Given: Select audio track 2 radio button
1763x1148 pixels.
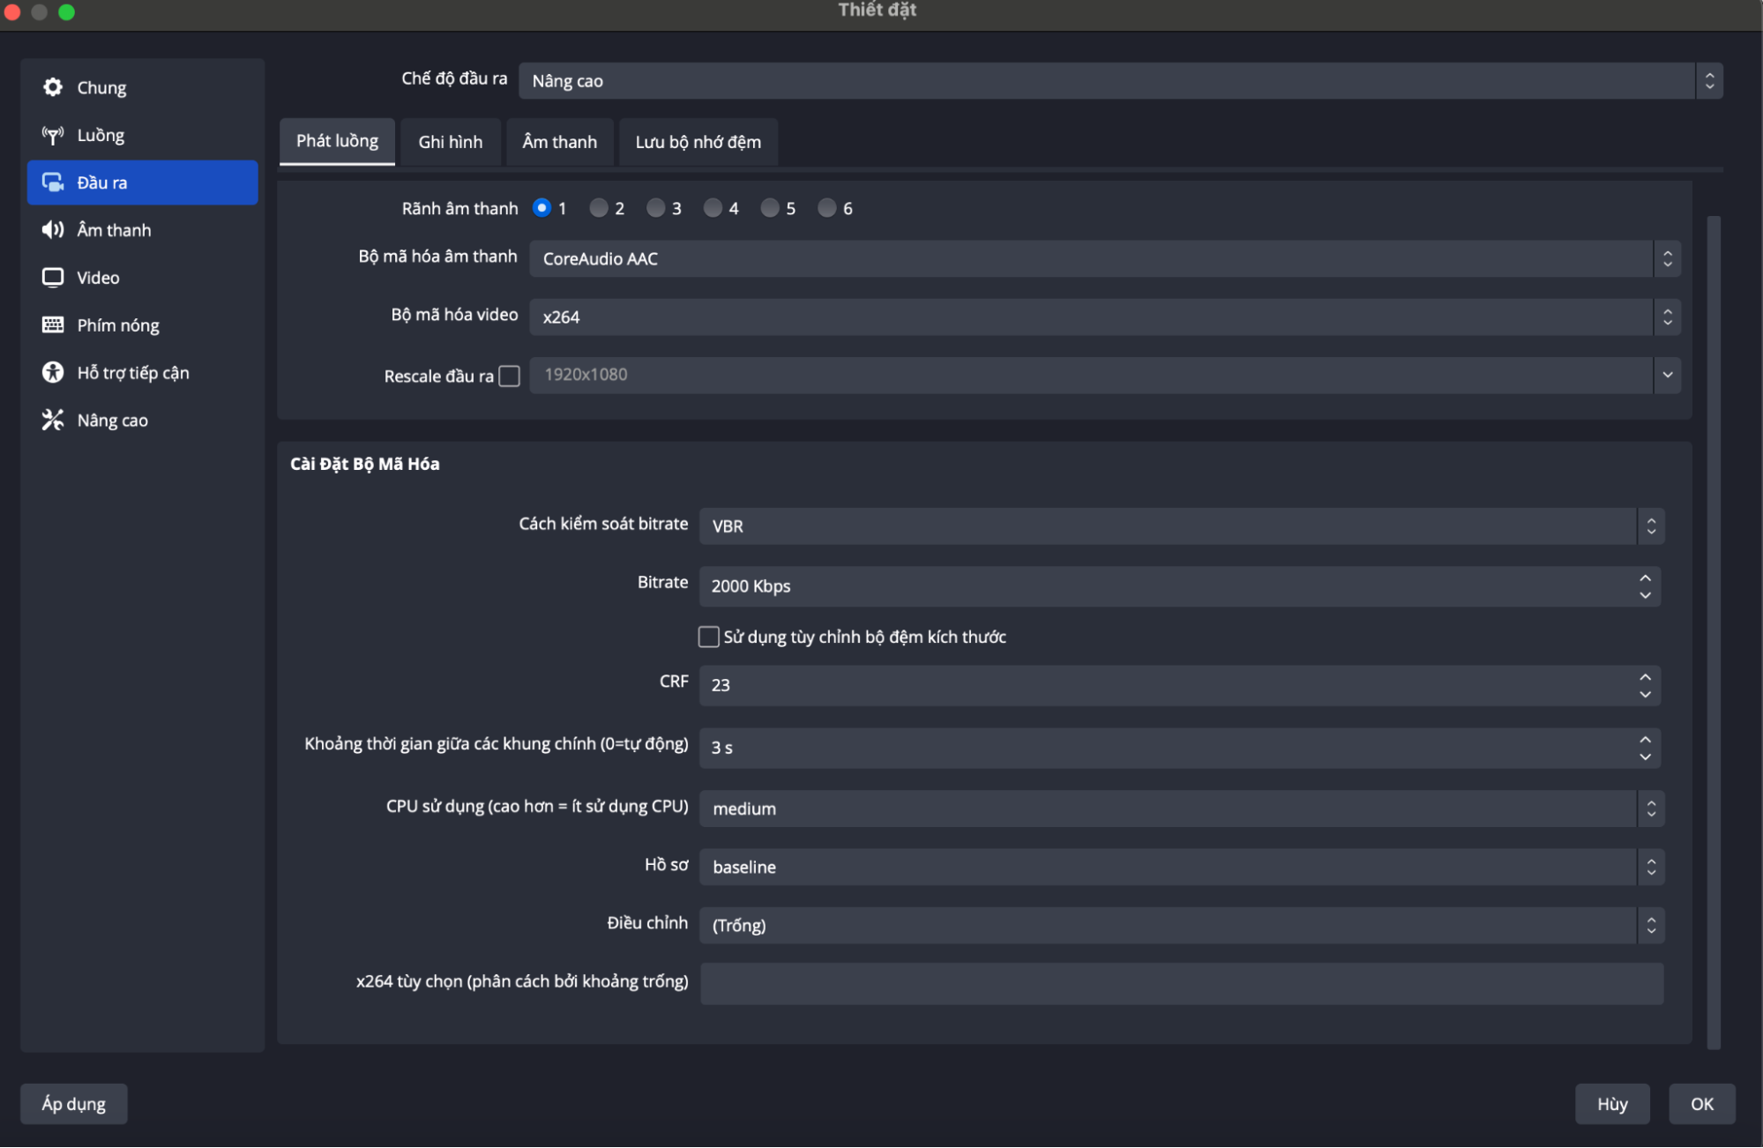Looking at the screenshot, I should (599, 208).
